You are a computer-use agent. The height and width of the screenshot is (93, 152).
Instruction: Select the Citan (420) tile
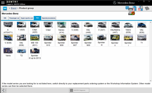coord(35,28)
